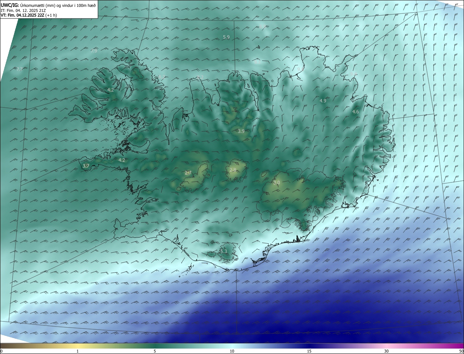Click the 5.9 value north of Iceland

[x=226, y=37]
